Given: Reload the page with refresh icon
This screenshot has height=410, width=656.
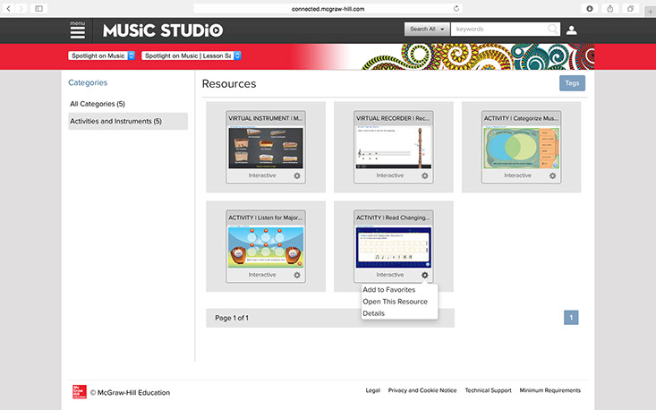Looking at the screenshot, I should point(456,8).
